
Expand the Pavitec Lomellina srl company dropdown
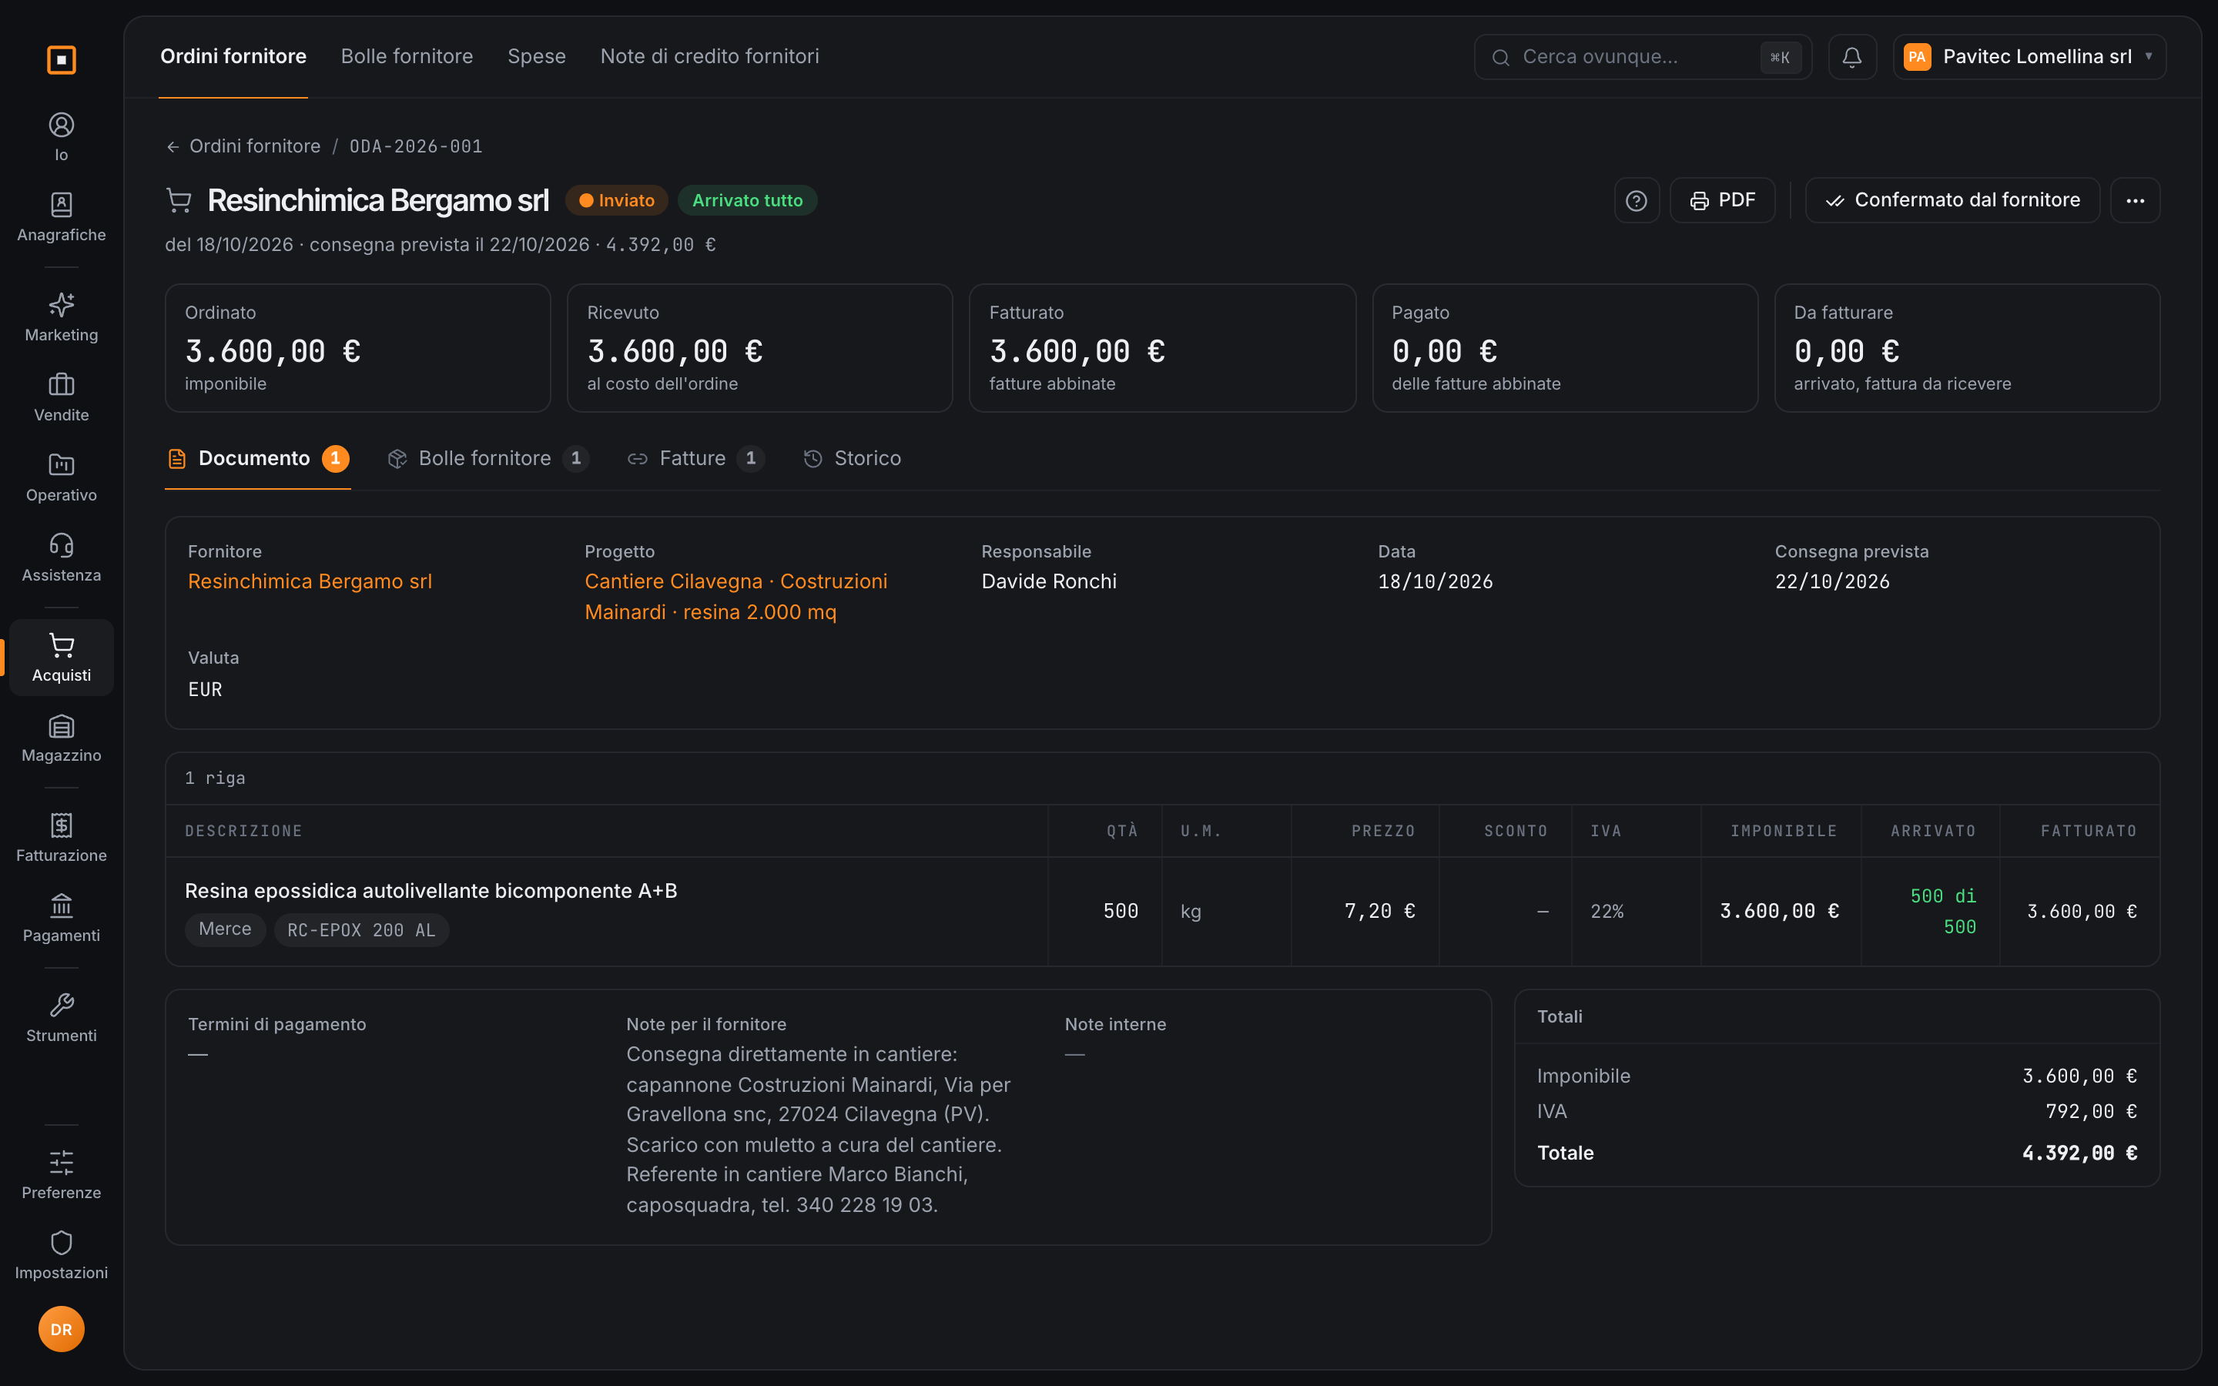(2029, 57)
